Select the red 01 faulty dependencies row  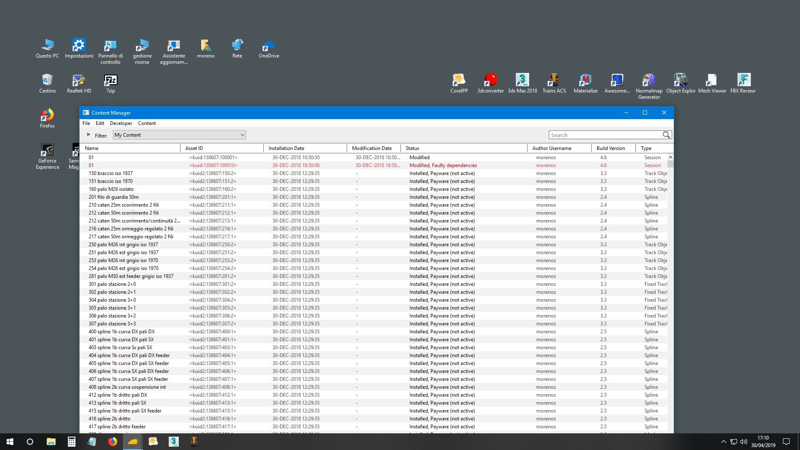374,165
